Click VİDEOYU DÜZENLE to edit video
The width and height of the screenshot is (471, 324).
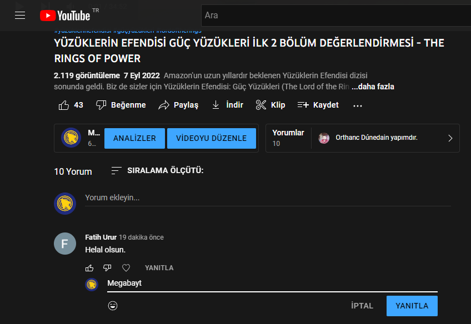(211, 138)
